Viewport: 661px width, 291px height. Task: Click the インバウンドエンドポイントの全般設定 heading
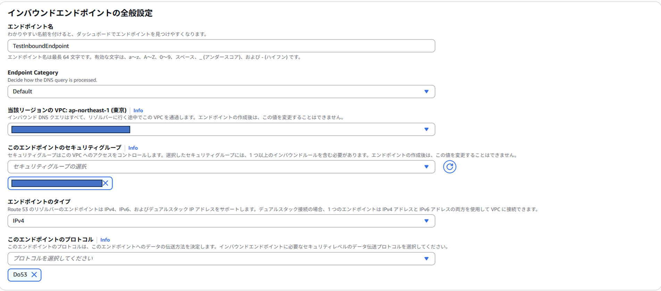tap(80, 13)
